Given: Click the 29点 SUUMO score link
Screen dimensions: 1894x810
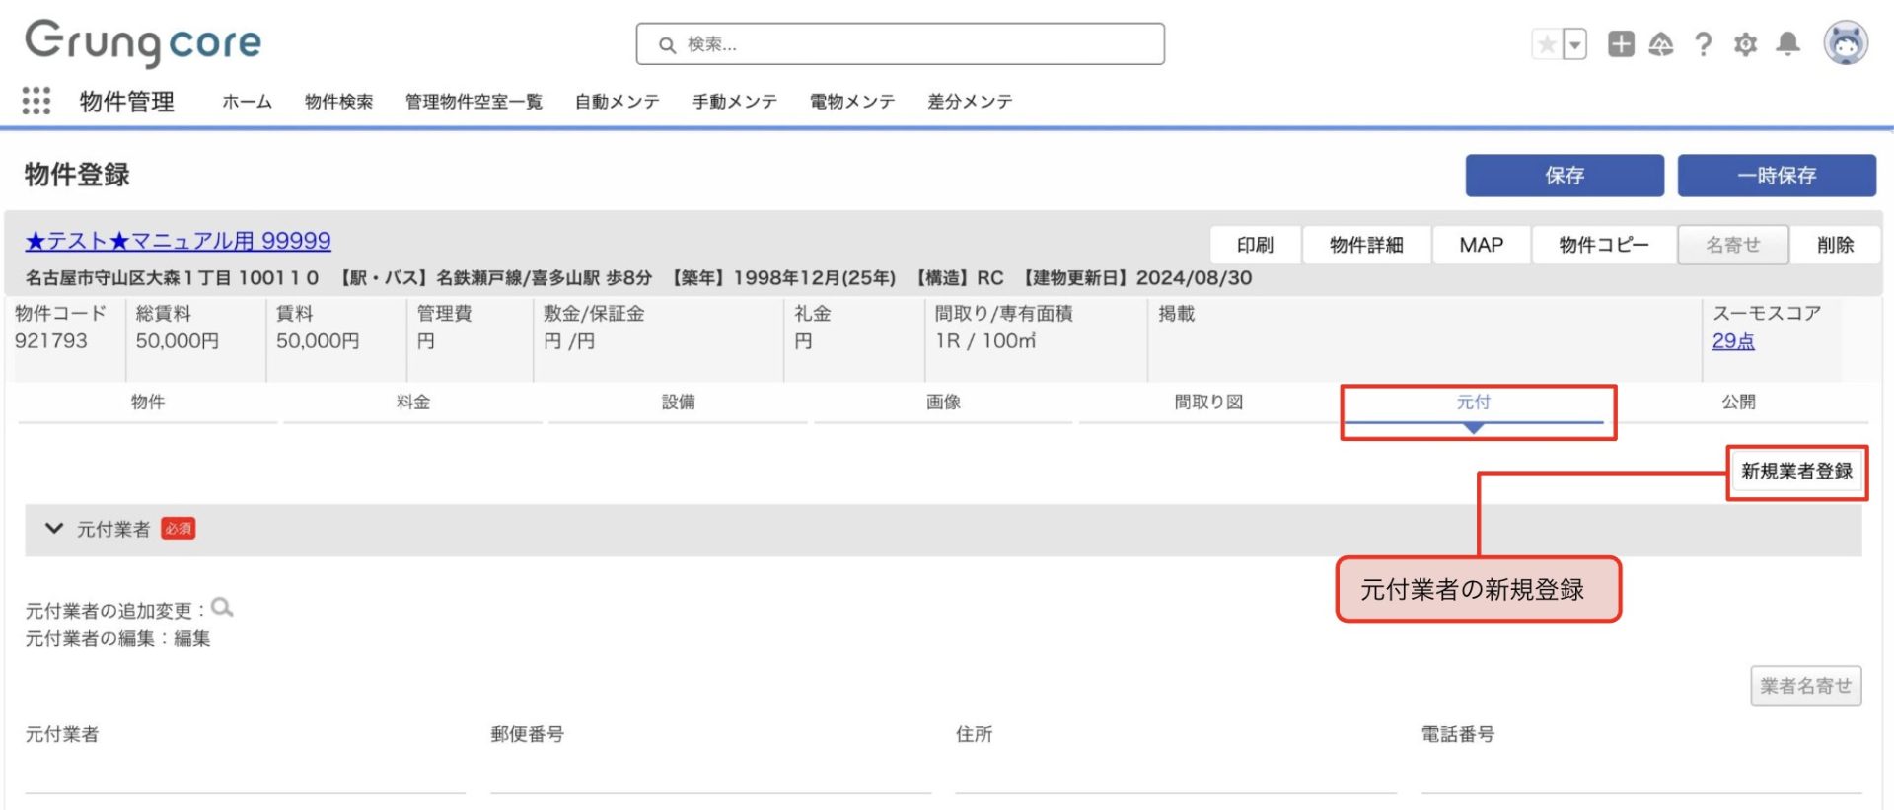Looking at the screenshot, I should (1733, 341).
